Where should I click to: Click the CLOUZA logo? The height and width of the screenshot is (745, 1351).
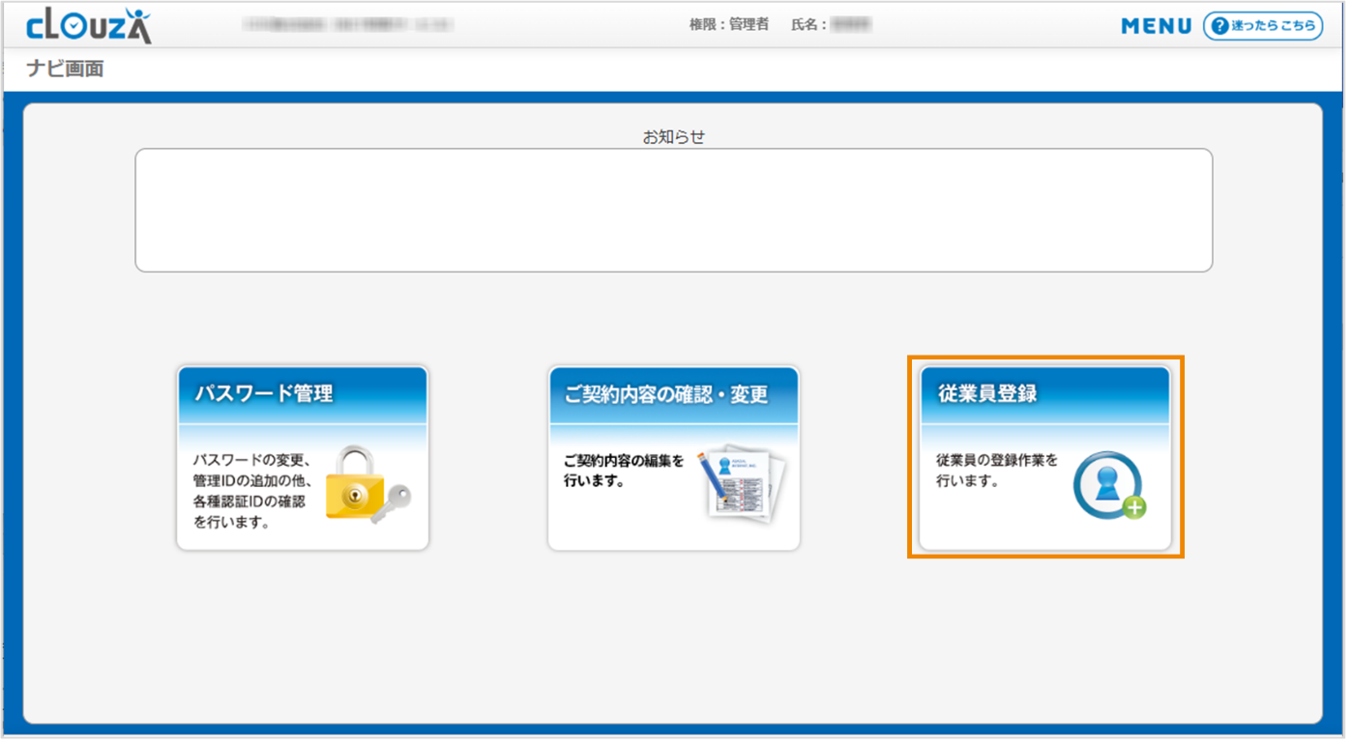pos(89,25)
